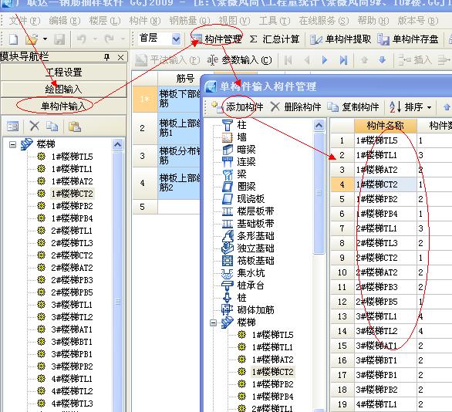Click 汇总计算 summary calculation
452x412 pixels.
[x=275, y=39]
